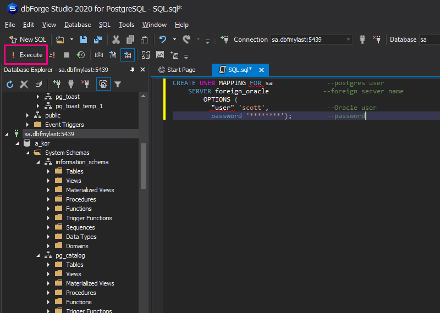Click the Collapse All icon in Database Explorer

click(38, 84)
